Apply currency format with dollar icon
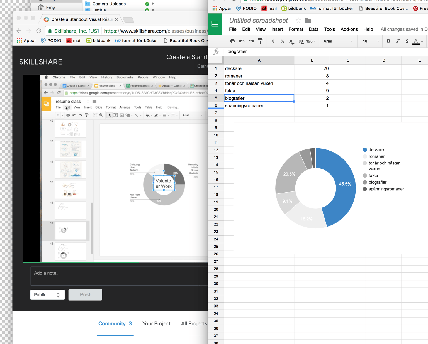Viewport: 428px width, 344px height. pyautogui.click(x=273, y=41)
